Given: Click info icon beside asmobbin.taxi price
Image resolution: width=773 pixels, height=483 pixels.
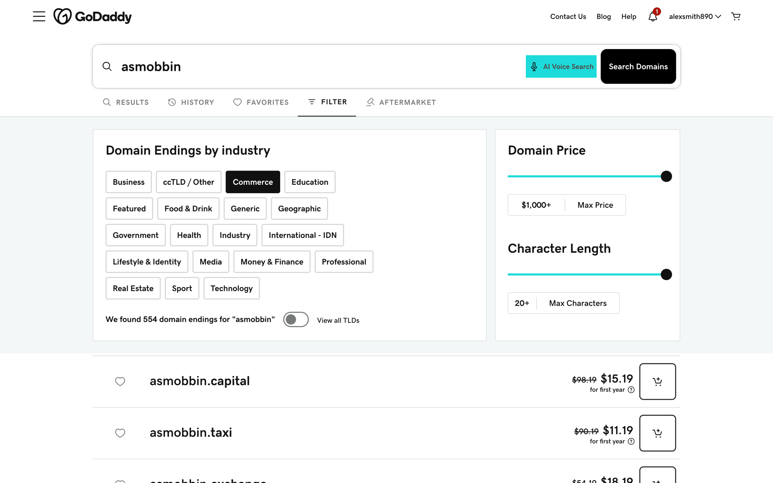Looking at the screenshot, I should click(631, 441).
